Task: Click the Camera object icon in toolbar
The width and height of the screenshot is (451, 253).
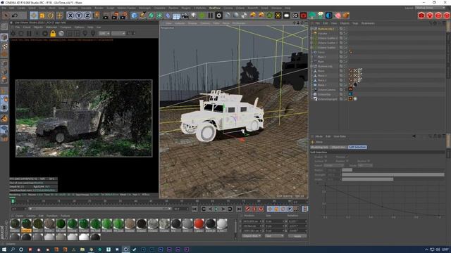Action: click(185, 15)
